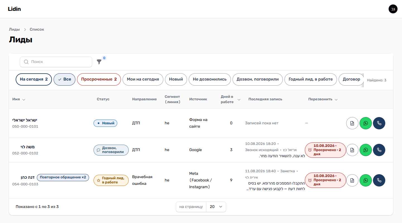Open notes document icon for דנה כהן

point(352,180)
